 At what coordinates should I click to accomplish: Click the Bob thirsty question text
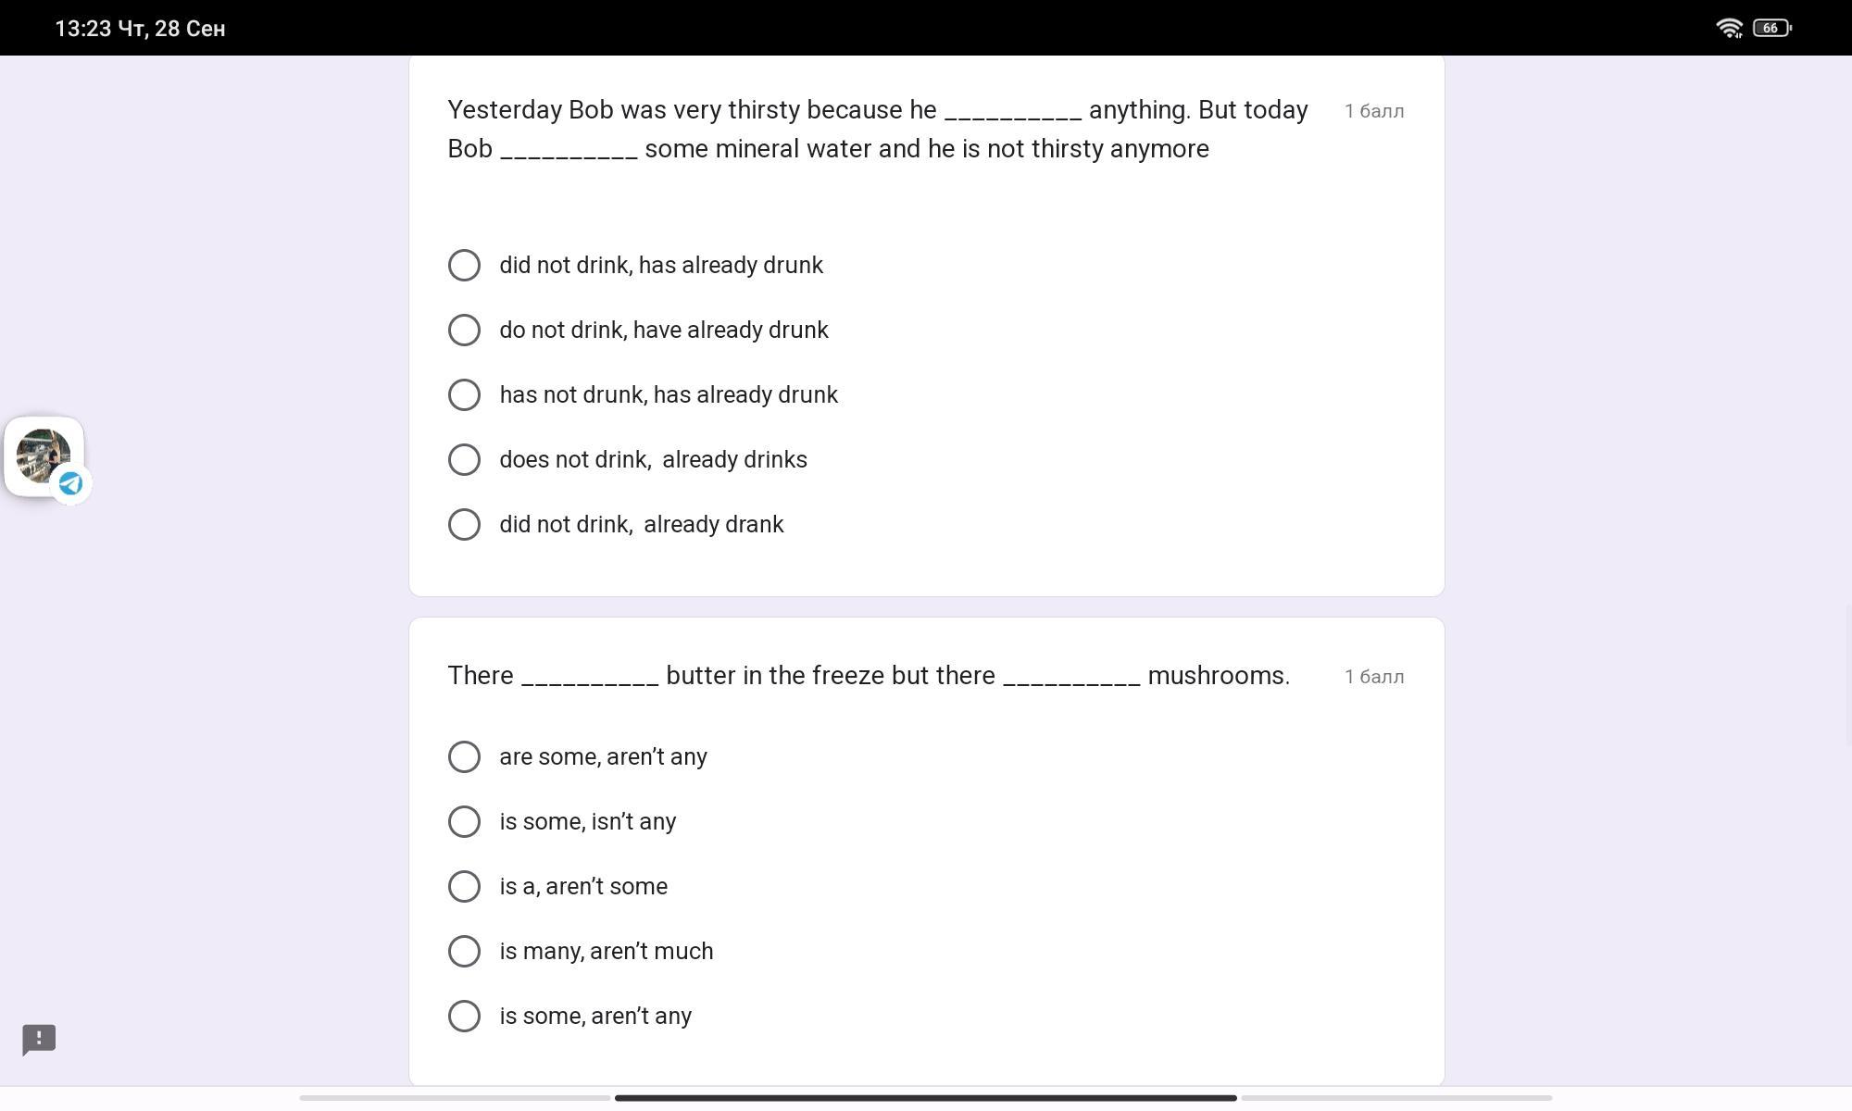(878, 130)
